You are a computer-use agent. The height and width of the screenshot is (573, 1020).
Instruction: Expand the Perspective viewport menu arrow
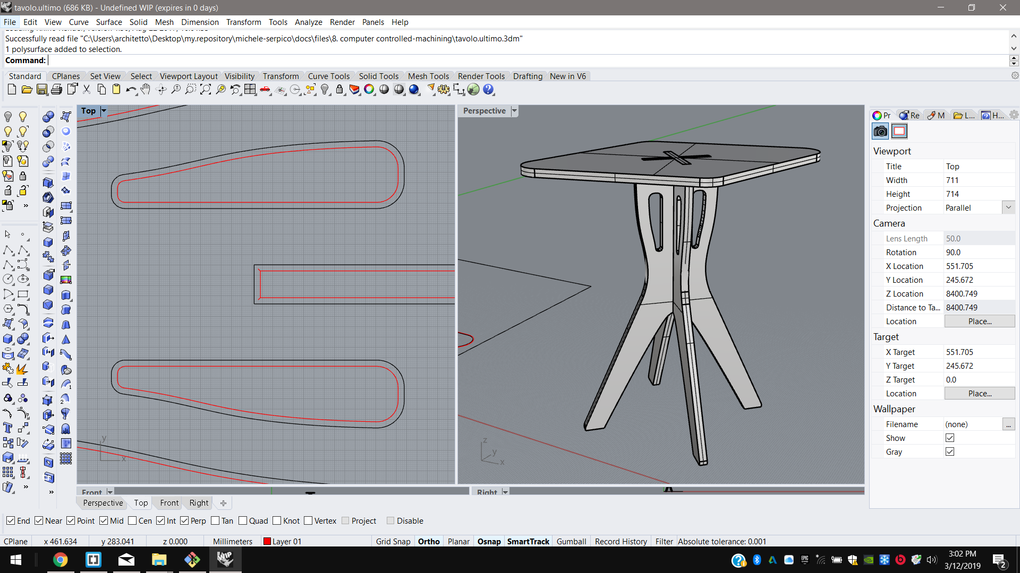pos(514,111)
